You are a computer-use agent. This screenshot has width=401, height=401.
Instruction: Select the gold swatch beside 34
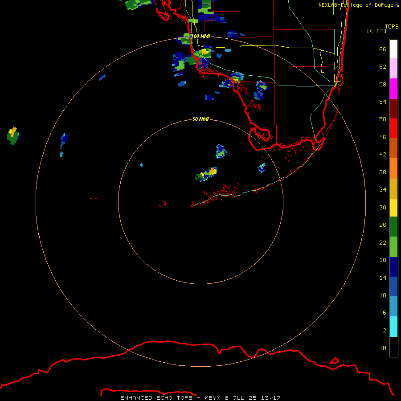click(393, 188)
